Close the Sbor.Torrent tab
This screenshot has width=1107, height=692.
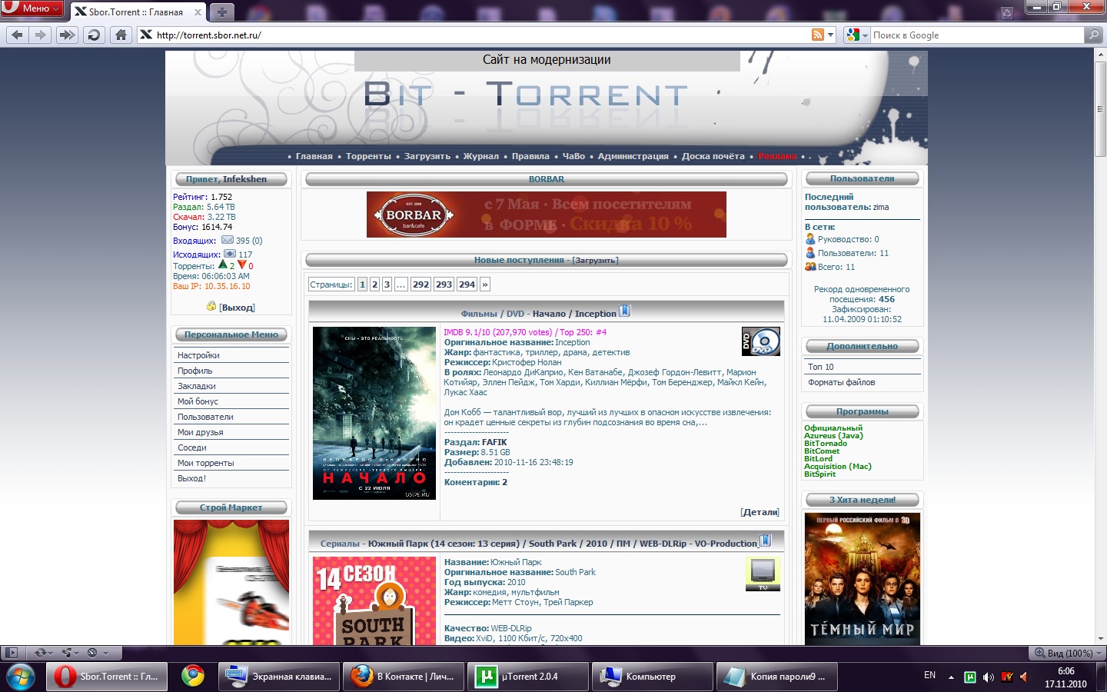click(198, 12)
